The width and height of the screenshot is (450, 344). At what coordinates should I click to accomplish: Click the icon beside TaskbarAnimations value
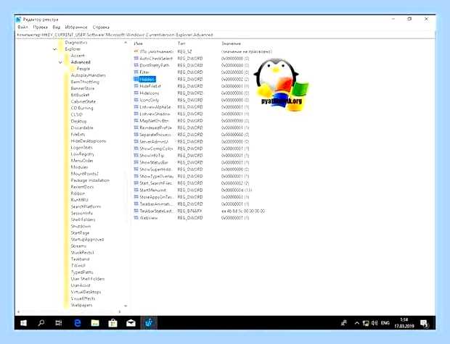pos(136,204)
